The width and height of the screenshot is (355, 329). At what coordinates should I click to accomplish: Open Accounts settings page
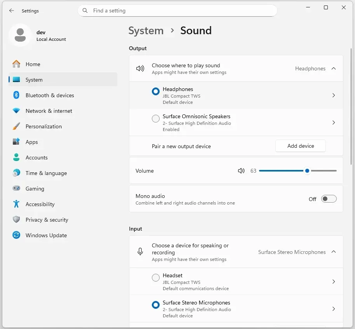[x=63, y=157]
